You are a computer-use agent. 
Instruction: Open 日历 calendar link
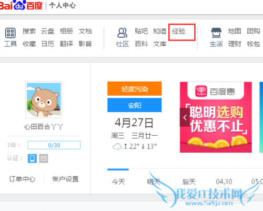tap(48, 44)
